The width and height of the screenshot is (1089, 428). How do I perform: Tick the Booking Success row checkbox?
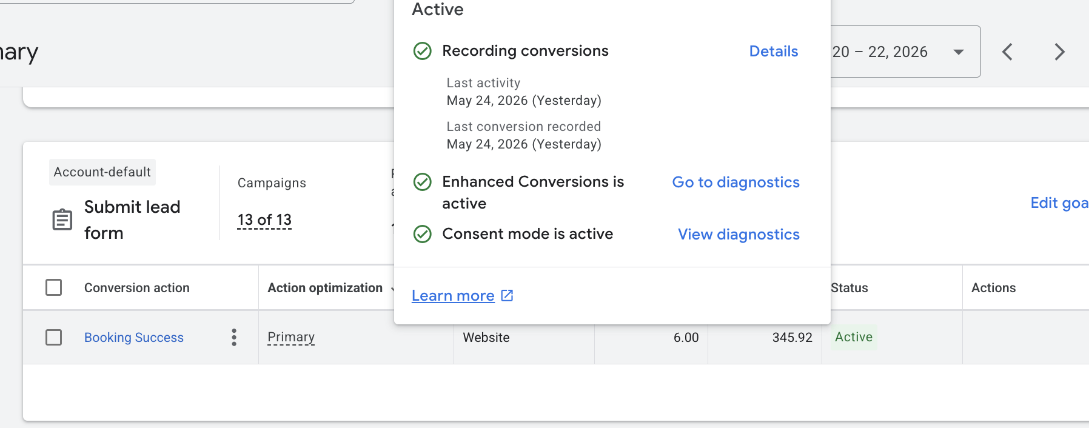pos(54,337)
